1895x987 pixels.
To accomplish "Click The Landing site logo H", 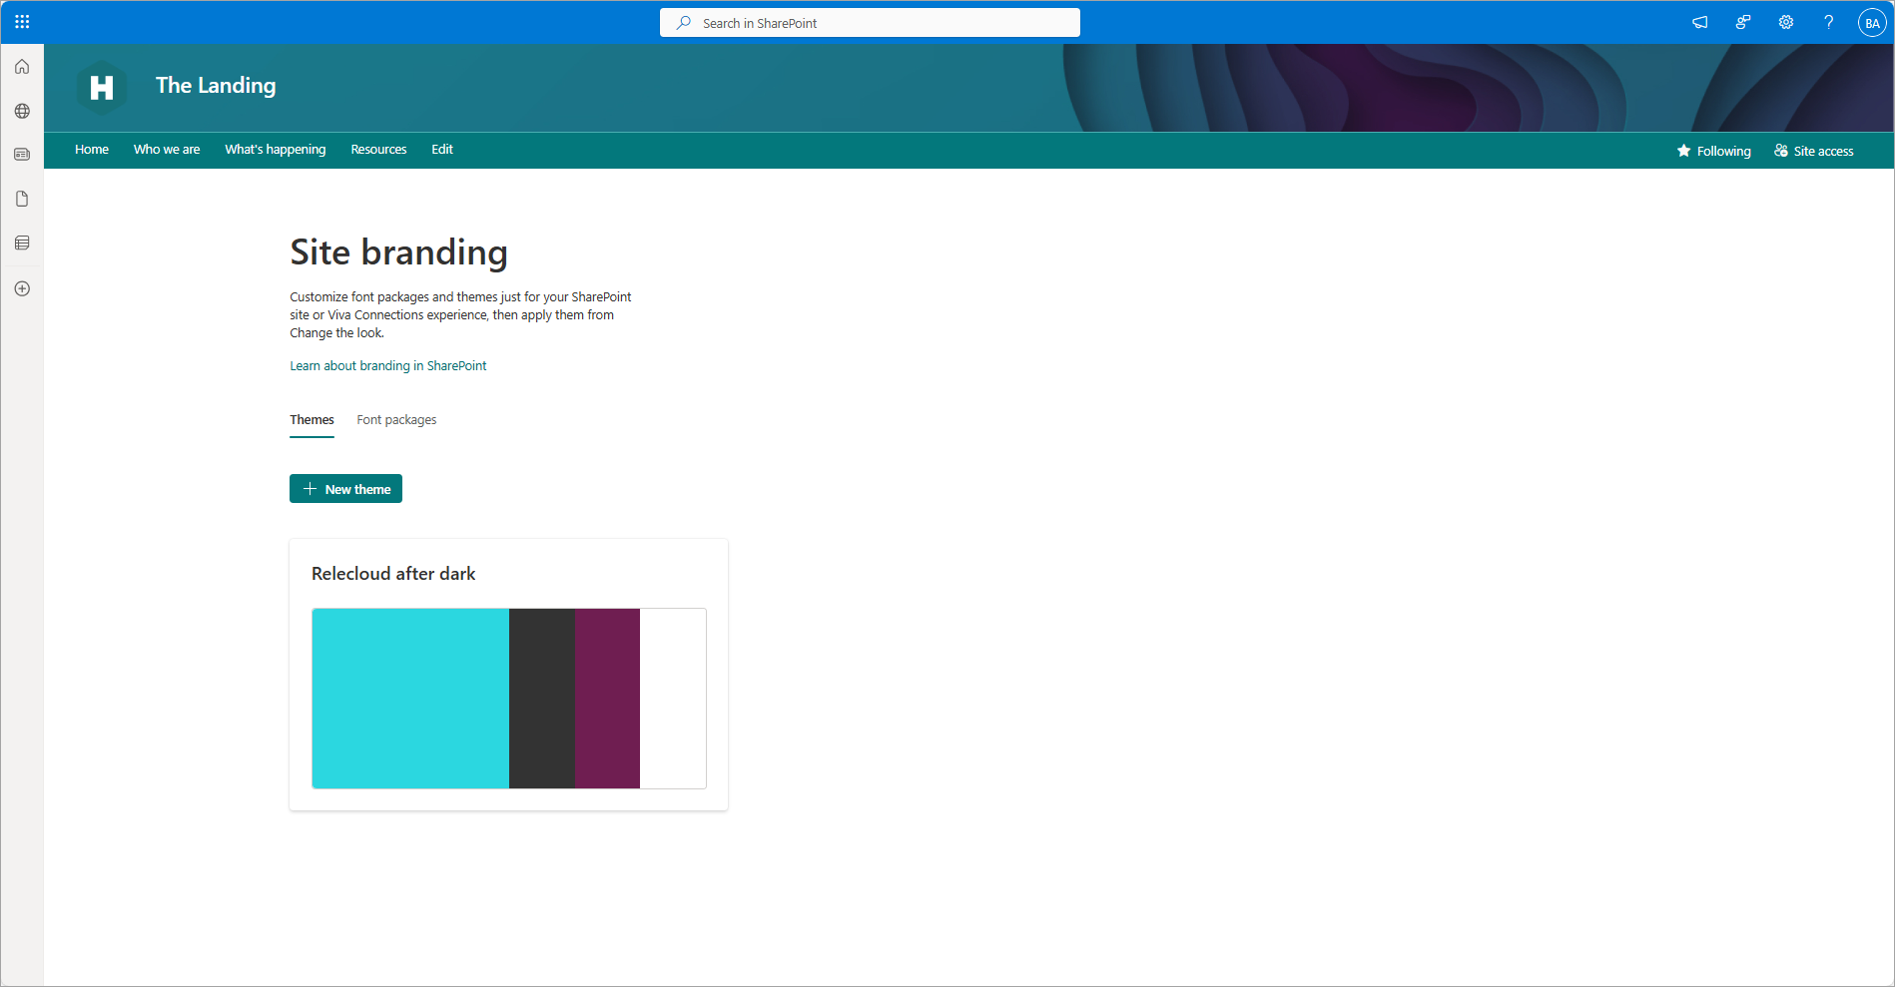I will [x=102, y=88].
